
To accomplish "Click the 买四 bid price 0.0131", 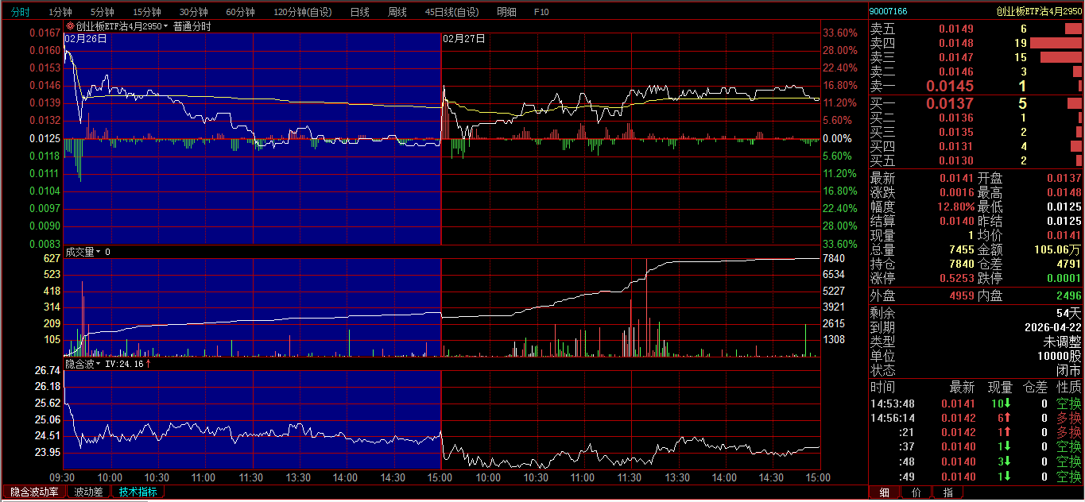I will tap(956, 146).
